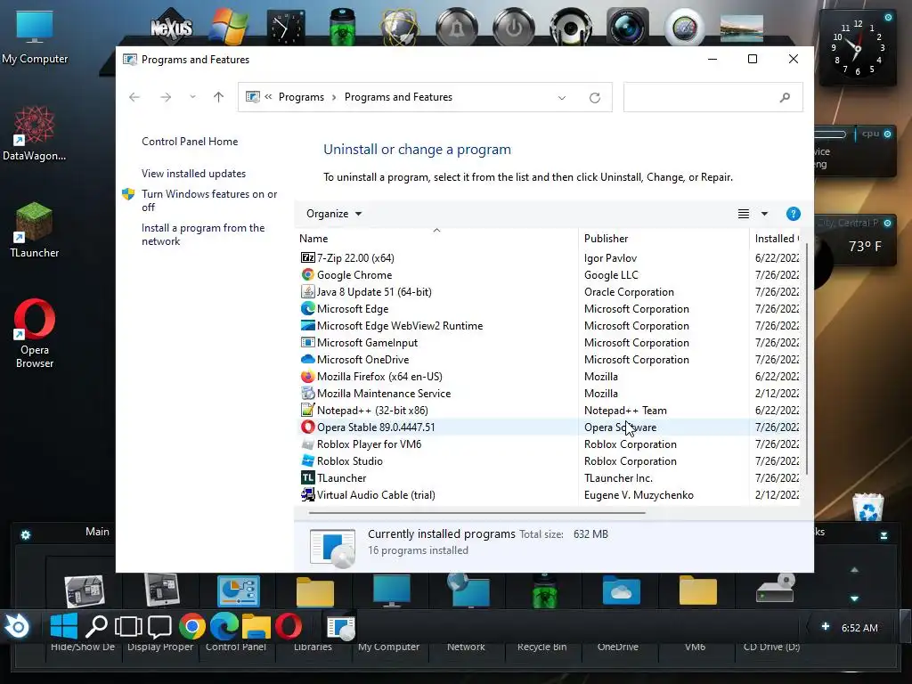Select the Opera Stable list icon
912x684 pixels.
307,427
